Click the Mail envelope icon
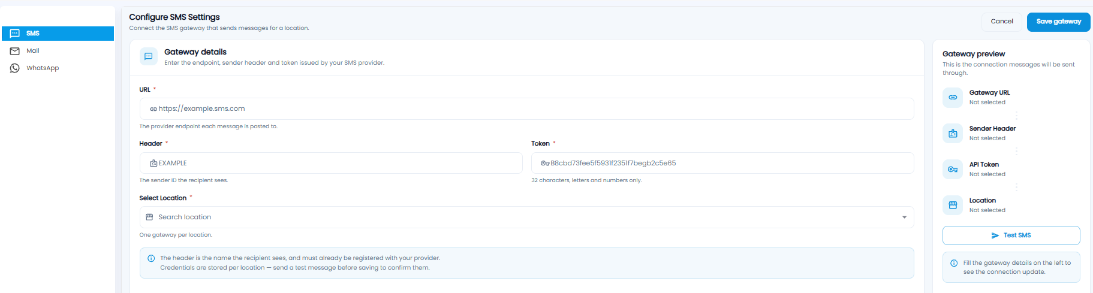The image size is (1093, 293). point(15,51)
